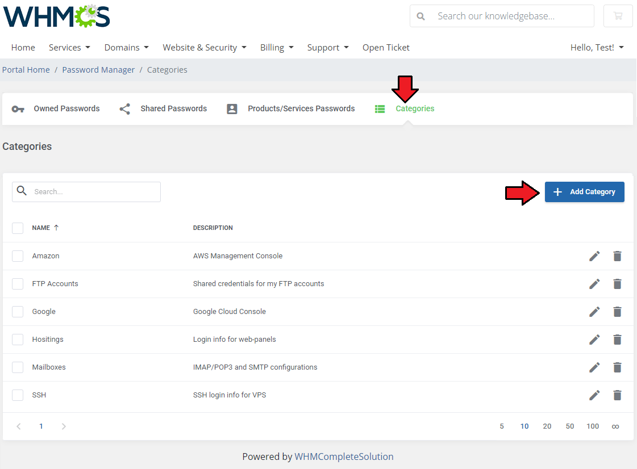637x469 pixels.
Task: Click the 'Shared credentials for my FTP accounts' text
Action: point(259,283)
